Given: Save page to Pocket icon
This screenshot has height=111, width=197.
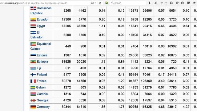Looking at the screenshot, I should point(188,3).
